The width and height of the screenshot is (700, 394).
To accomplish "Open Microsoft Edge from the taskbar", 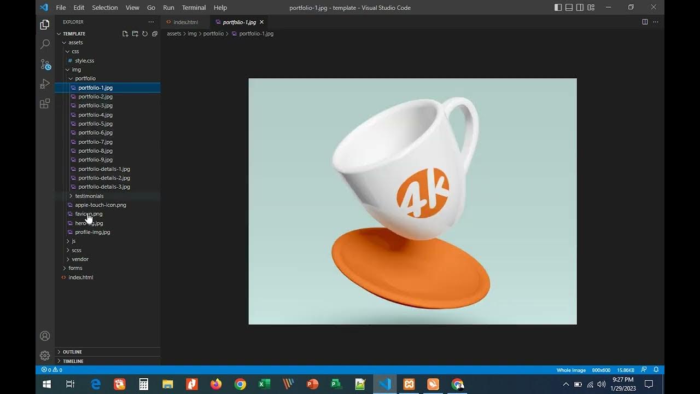I will 96,384.
